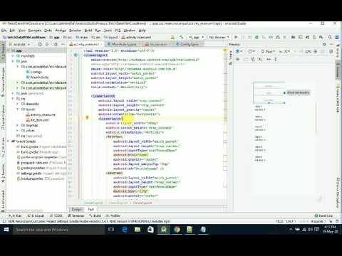This screenshot has height=256, width=342.
Task: Open the No devices dropdown
Action: click(219, 38)
